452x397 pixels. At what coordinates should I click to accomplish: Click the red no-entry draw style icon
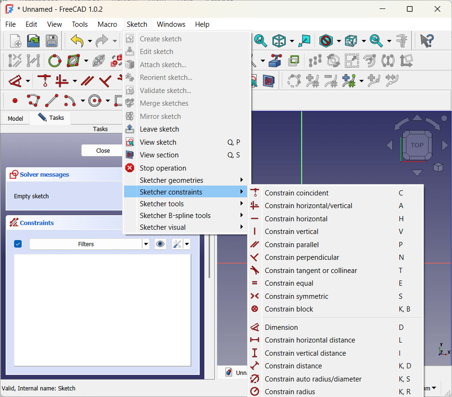click(x=326, y=41)
